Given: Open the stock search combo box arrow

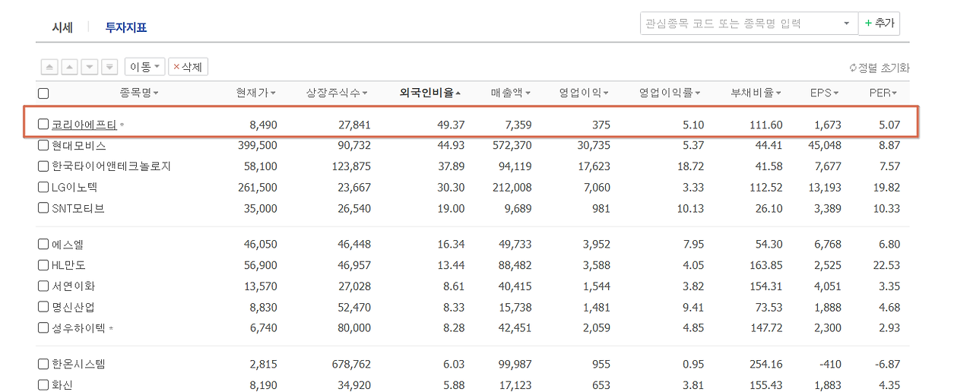Looking at the screenshot, I should point(846,24).
